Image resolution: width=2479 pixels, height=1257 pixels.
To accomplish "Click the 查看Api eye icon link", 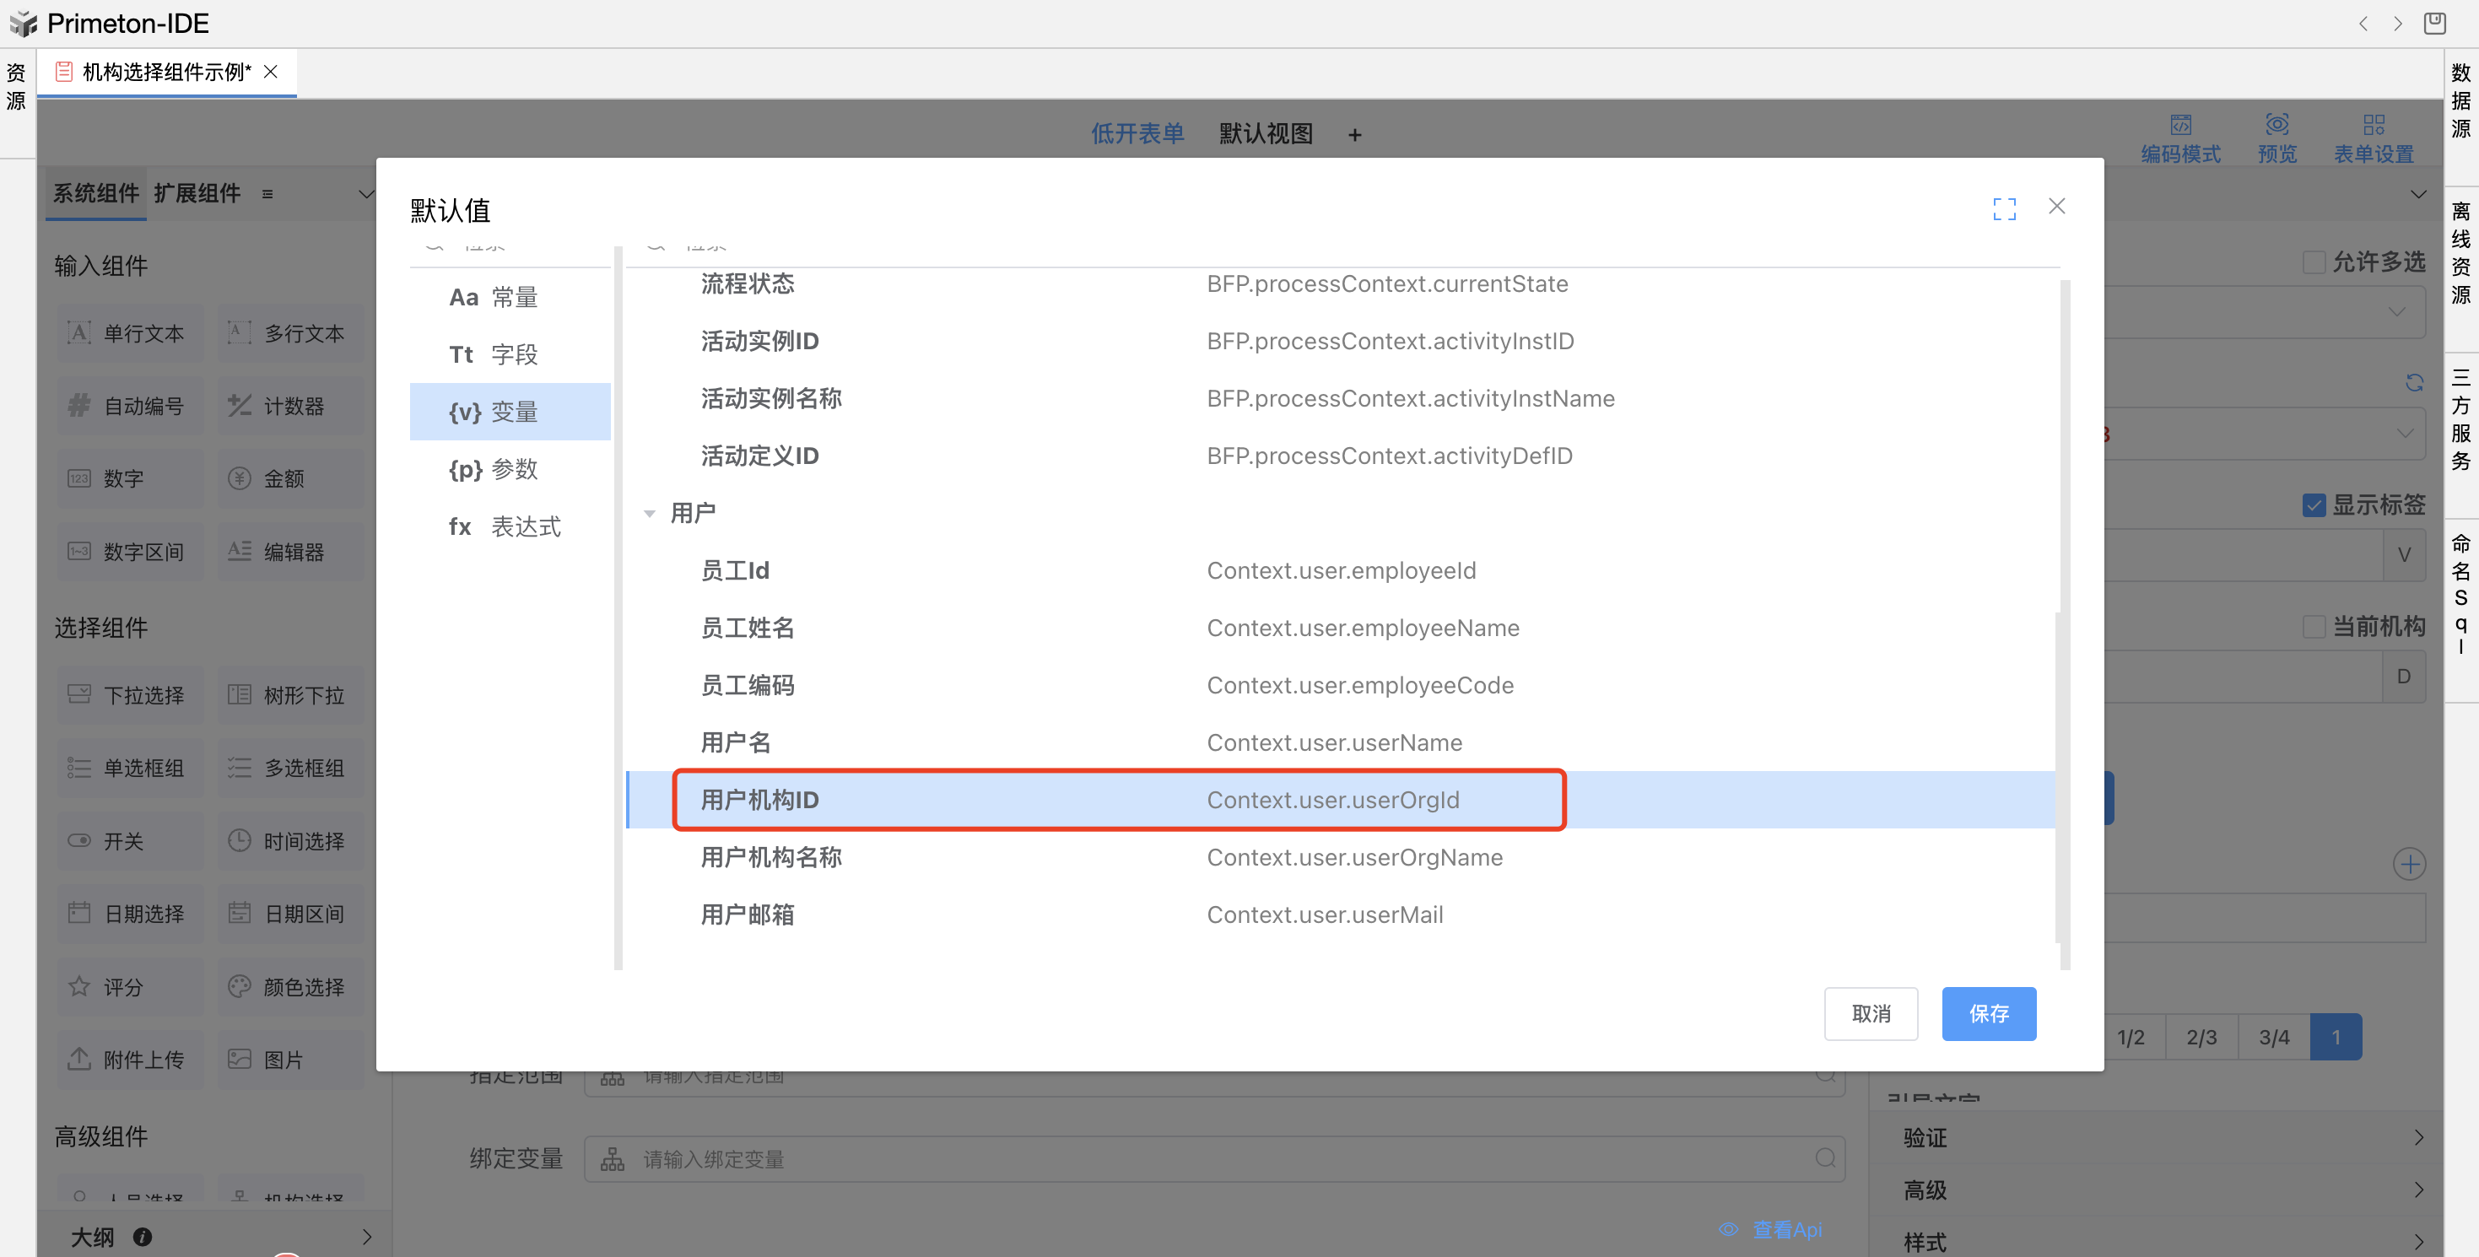I will click(x=1728, y=1229).
